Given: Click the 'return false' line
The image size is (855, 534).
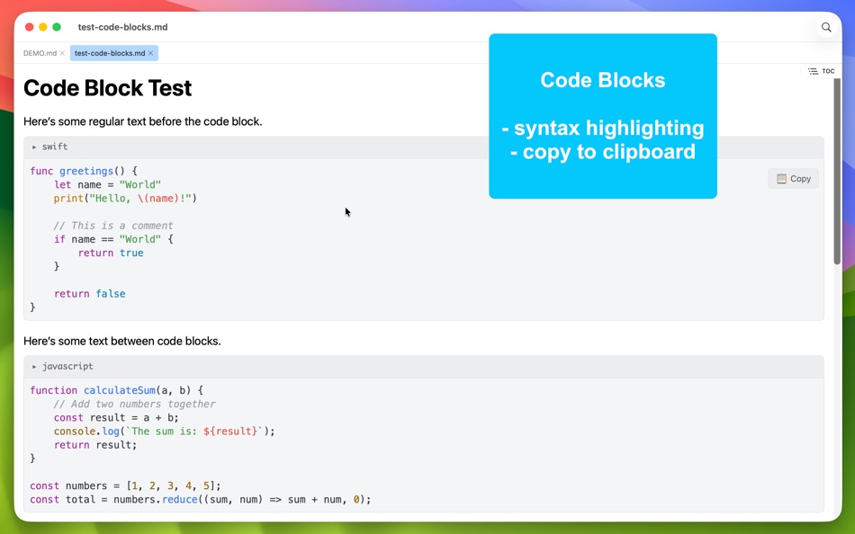Looking at the screenshot, I should coord(89,294).
